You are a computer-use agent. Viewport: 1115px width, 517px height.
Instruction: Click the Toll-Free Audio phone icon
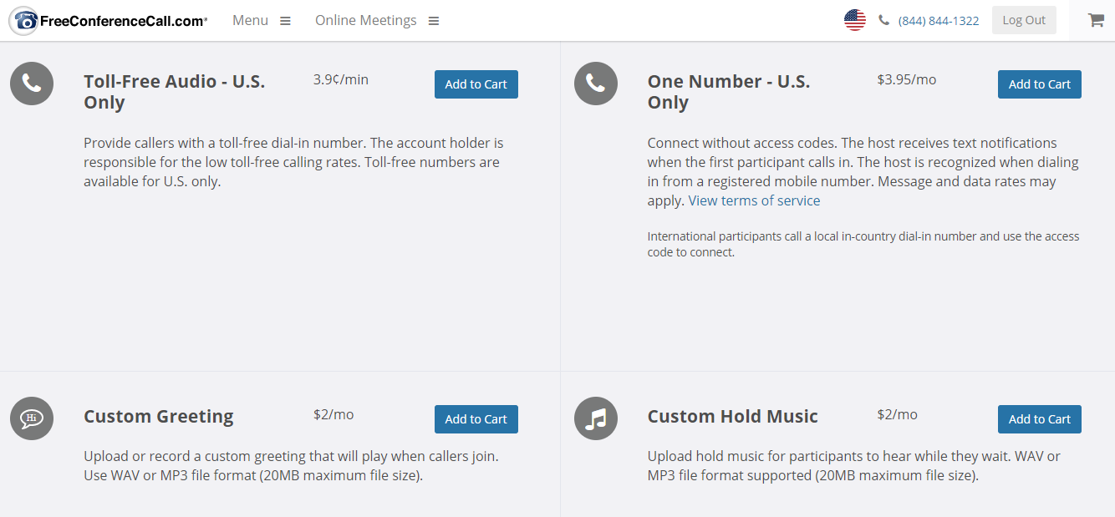tap(32, 83)
